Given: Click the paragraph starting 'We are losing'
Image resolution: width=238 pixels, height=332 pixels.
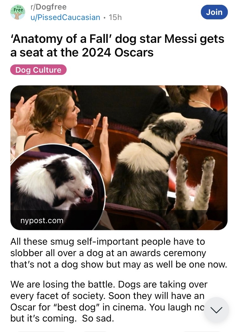Looking at the screenshot, I should 109,301.
